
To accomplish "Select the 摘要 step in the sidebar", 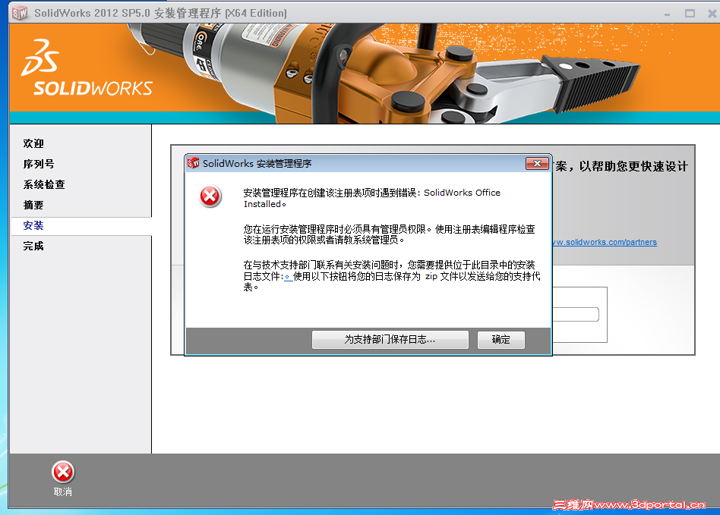I will click(33, 204).
